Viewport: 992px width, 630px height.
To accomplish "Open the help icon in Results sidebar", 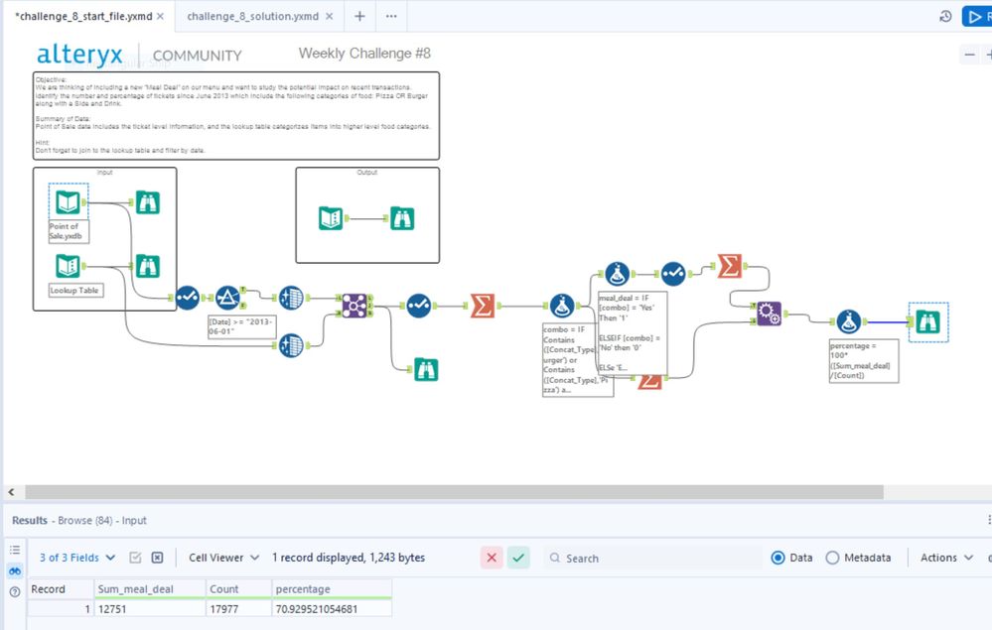I will tap(15, 592).
